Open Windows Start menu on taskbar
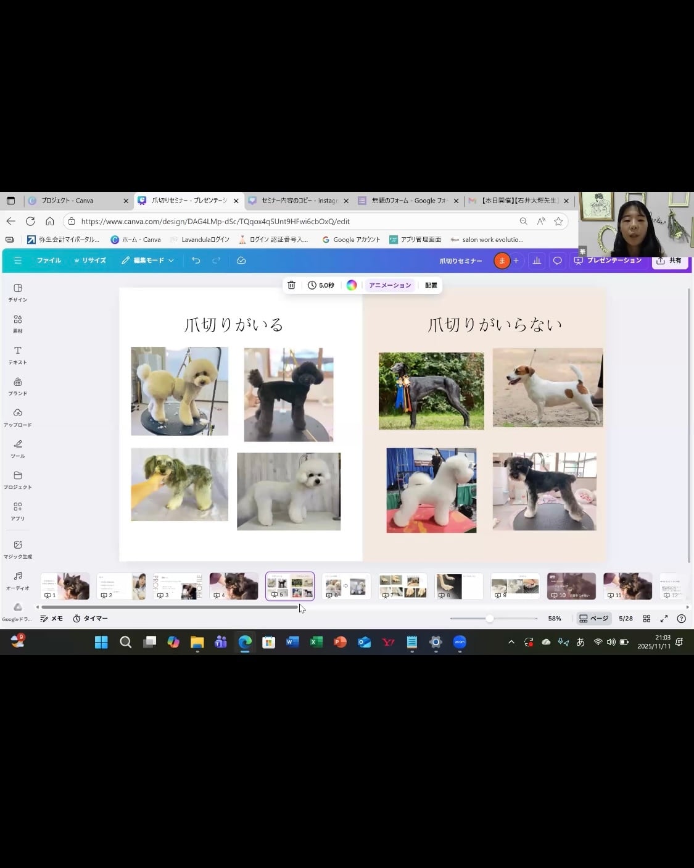The width and height of the screenshot is (694, 868). tap(101, 642)
